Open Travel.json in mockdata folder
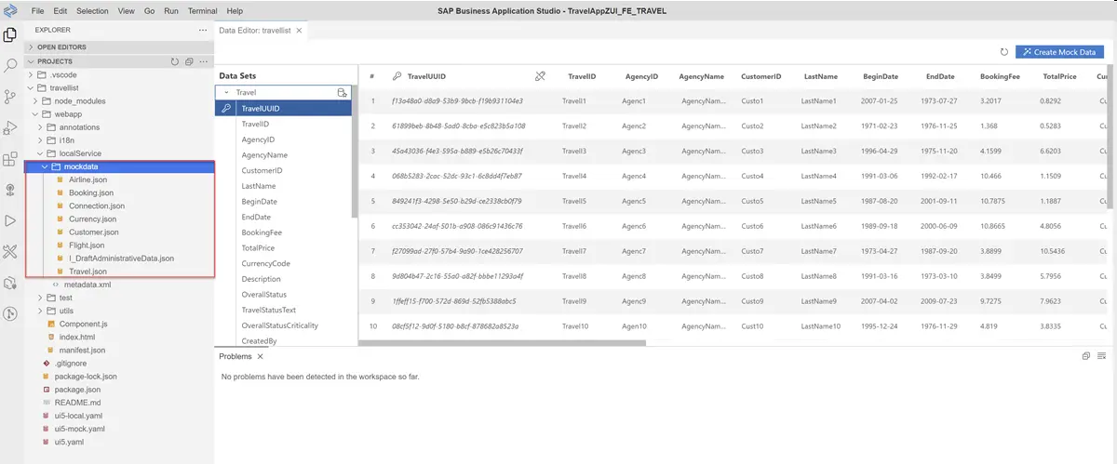1117x464 pixels. 87,272
